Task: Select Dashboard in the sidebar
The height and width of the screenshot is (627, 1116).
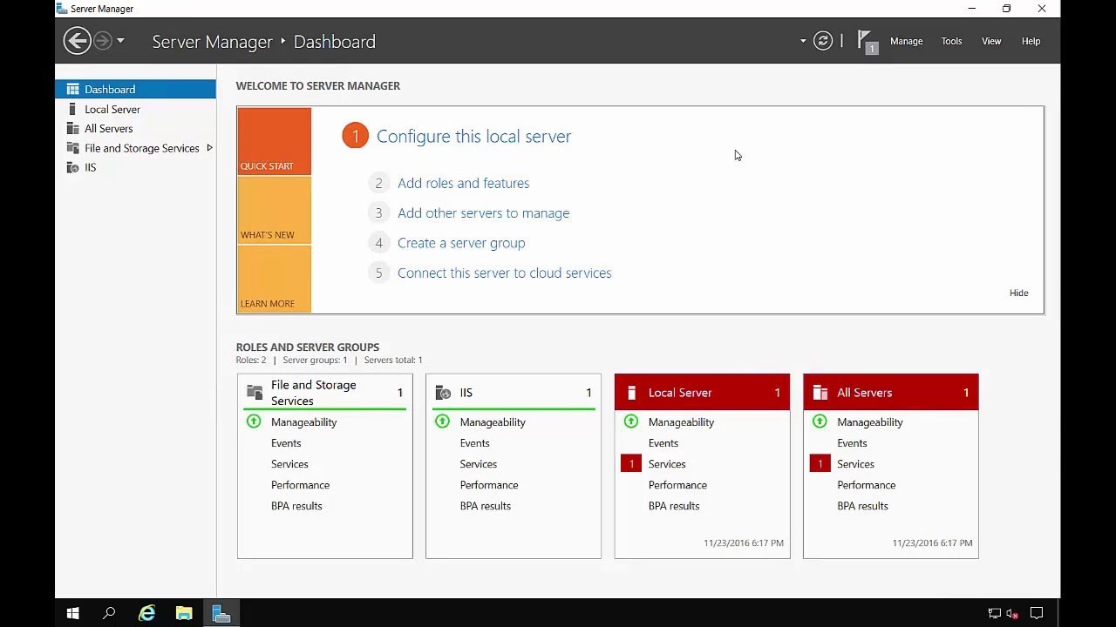Action: (x=135, y=89)
